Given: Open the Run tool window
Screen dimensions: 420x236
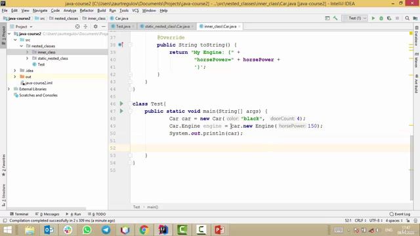Looking at the screenshot, I should [73, 214].
